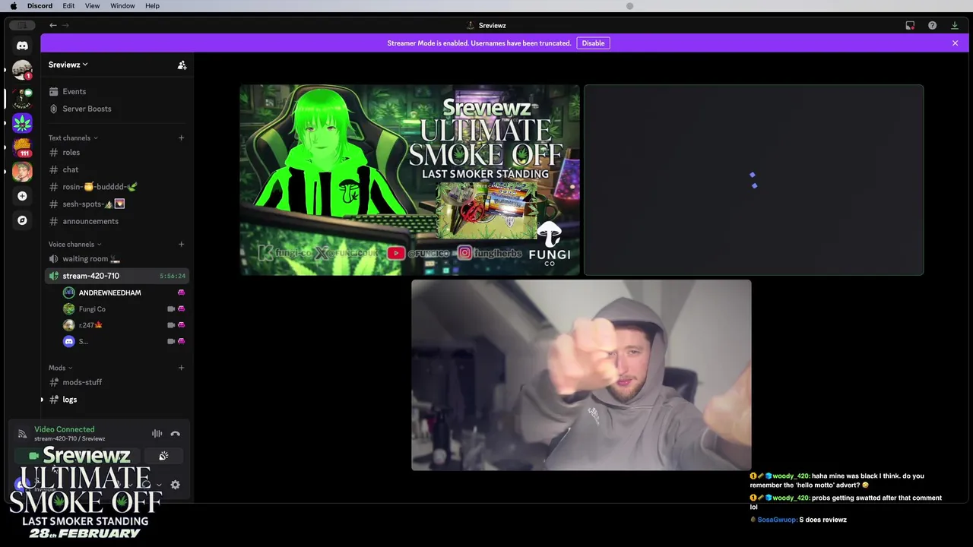
Task: Collapse the Voice channels category
Action: [74, 245]
